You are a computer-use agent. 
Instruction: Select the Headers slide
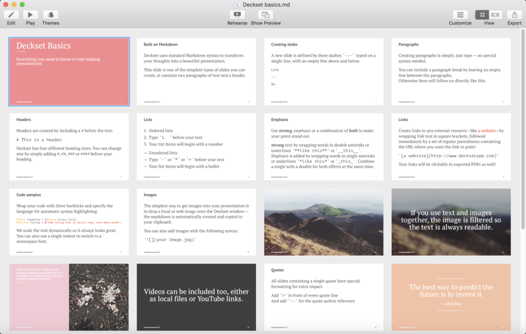pyautogui.click(x=69, y=147)
